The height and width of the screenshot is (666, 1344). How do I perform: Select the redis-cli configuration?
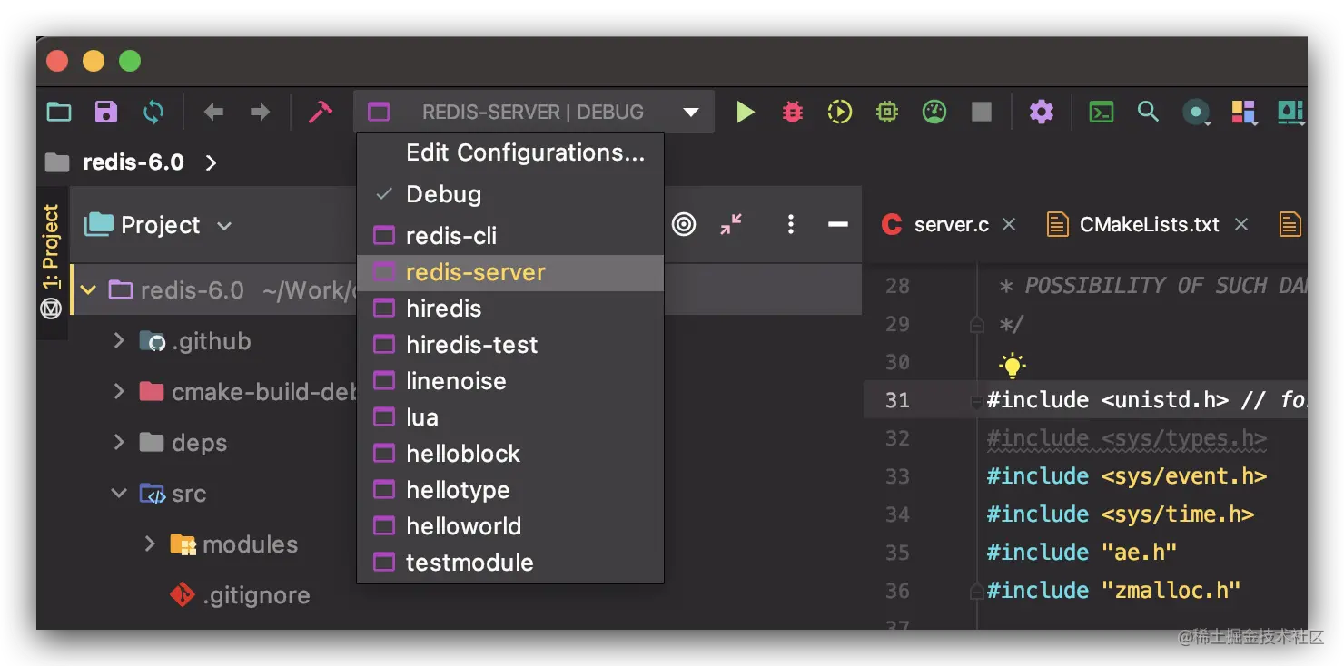[510, 236]
